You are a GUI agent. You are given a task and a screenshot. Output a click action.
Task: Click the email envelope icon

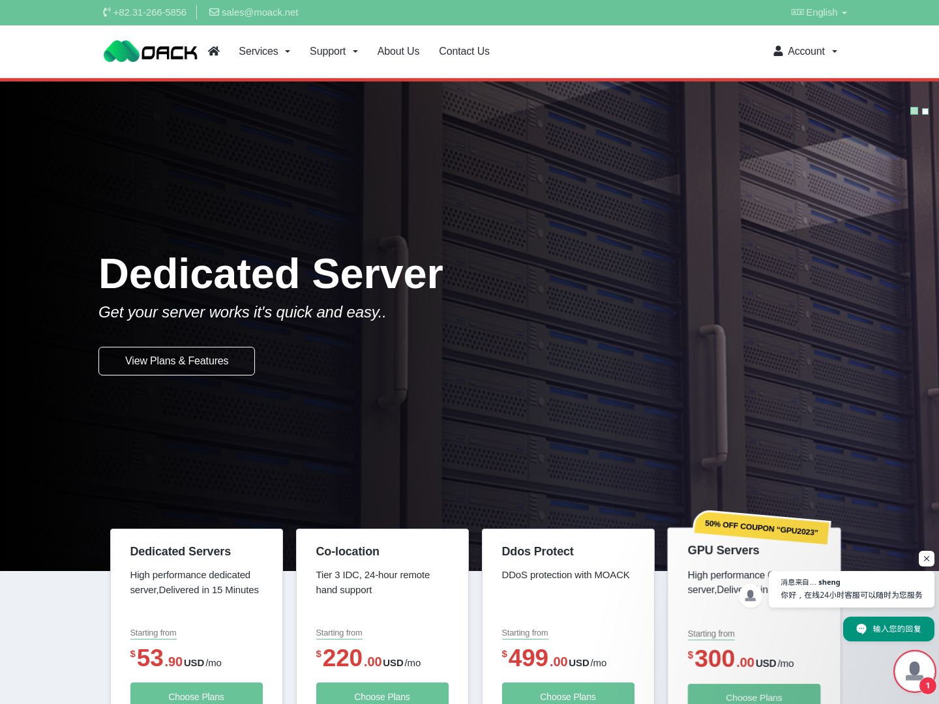(214, 12)
